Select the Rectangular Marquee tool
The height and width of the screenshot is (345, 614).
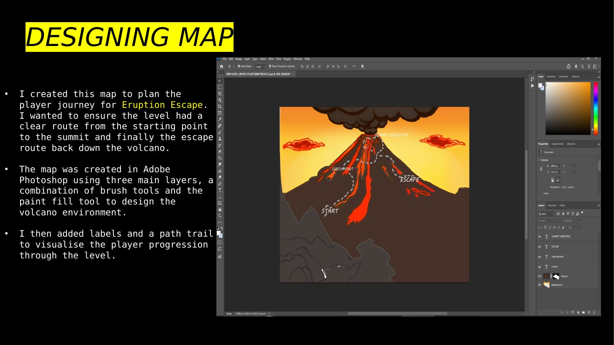click(220, 87)
